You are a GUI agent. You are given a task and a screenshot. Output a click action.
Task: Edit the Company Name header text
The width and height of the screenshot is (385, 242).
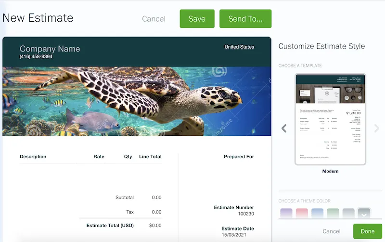pos(50,49)
